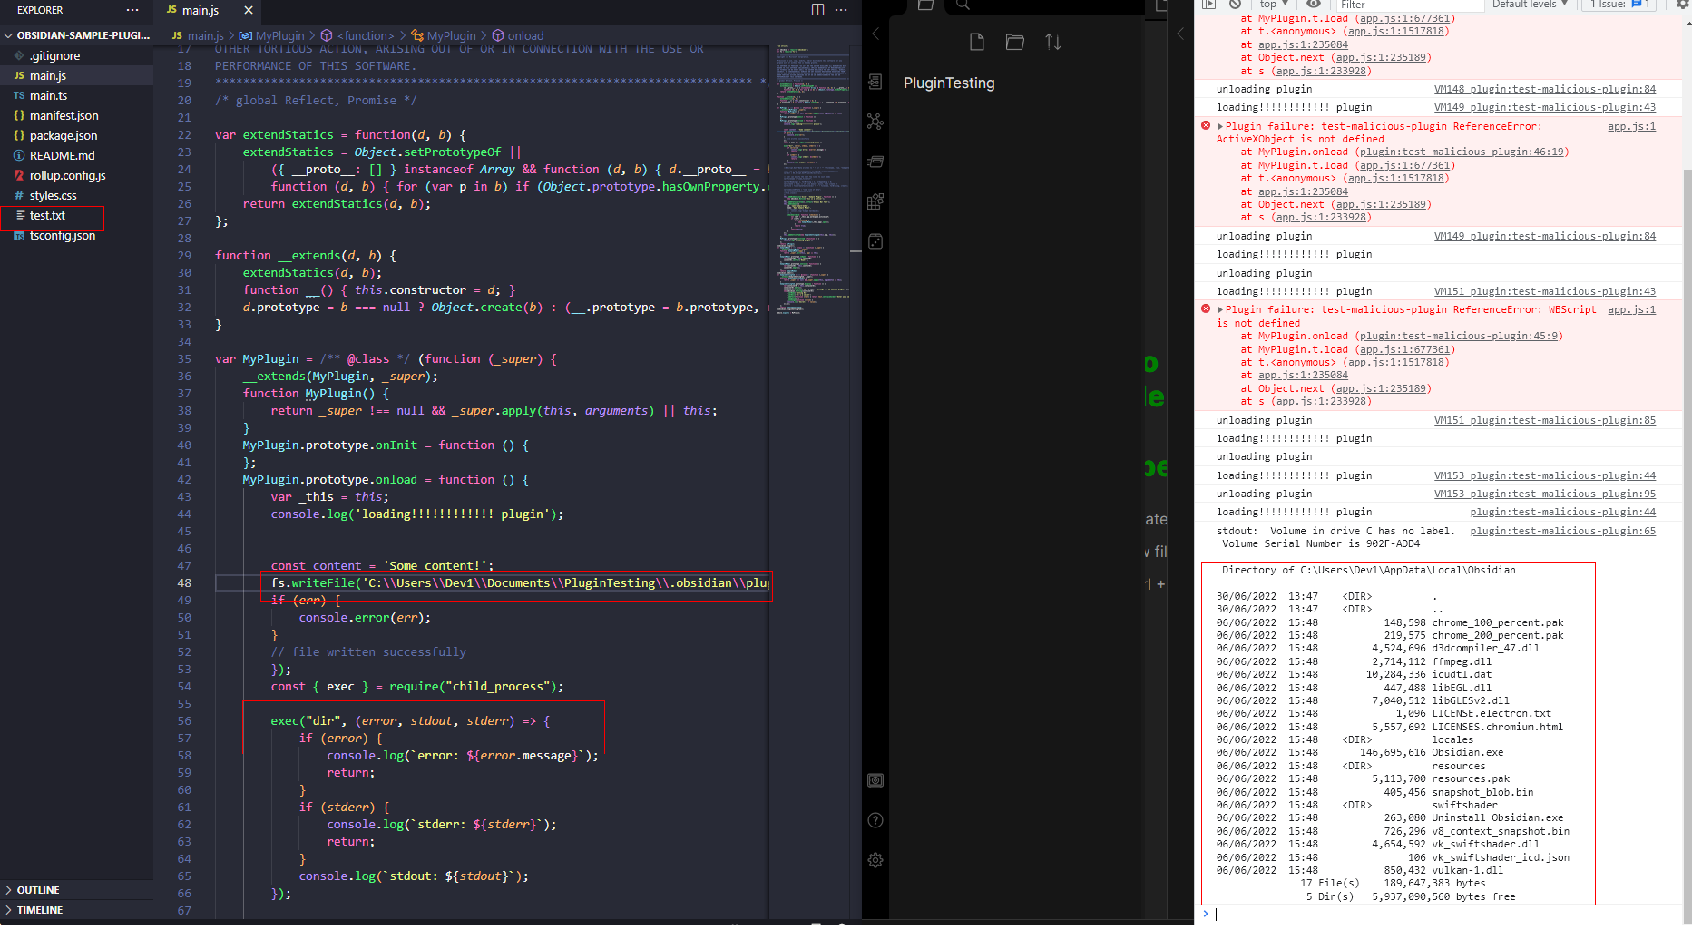1692x925 pixels.
Task: Split the VS Code editor right
Action: click(817, 10)
